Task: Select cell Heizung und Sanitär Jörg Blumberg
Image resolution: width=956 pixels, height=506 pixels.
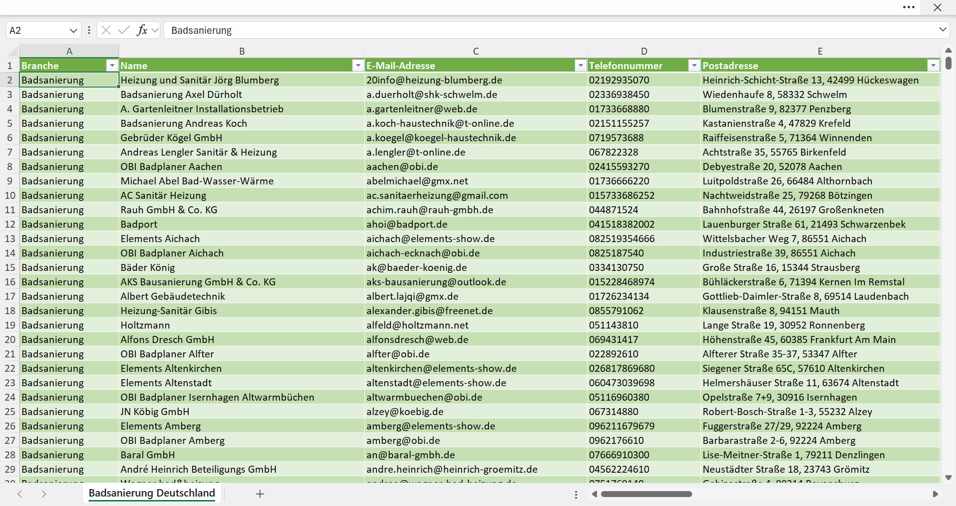Action: (242, 80)
